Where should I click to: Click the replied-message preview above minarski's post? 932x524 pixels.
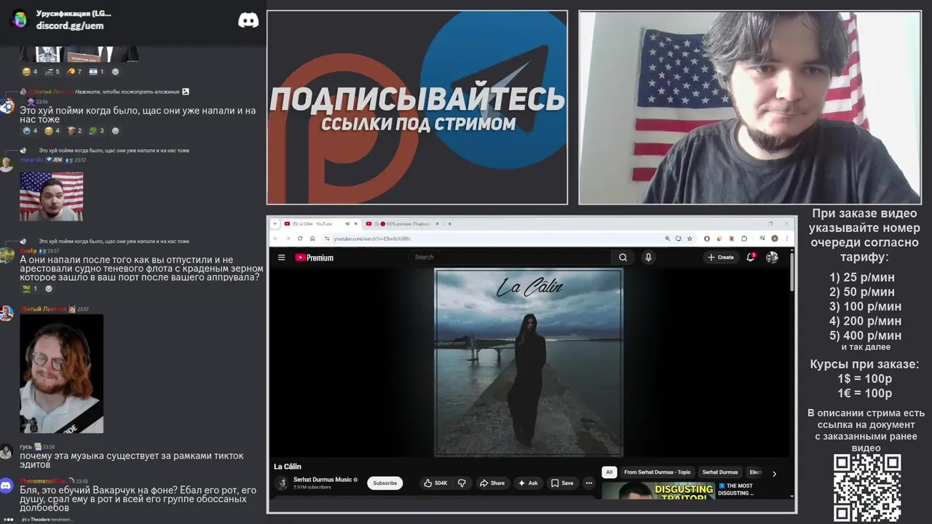coord(114,151)
